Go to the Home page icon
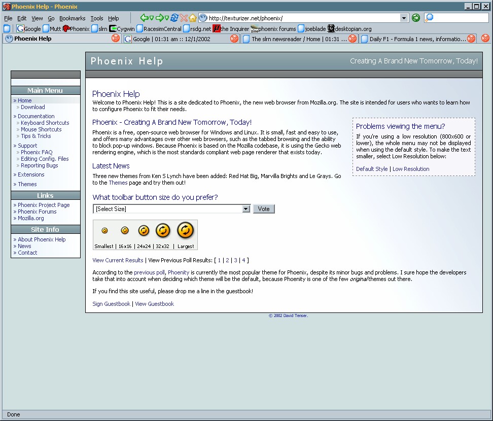This screenshot has height=421, width=493. tap(193, 18)
